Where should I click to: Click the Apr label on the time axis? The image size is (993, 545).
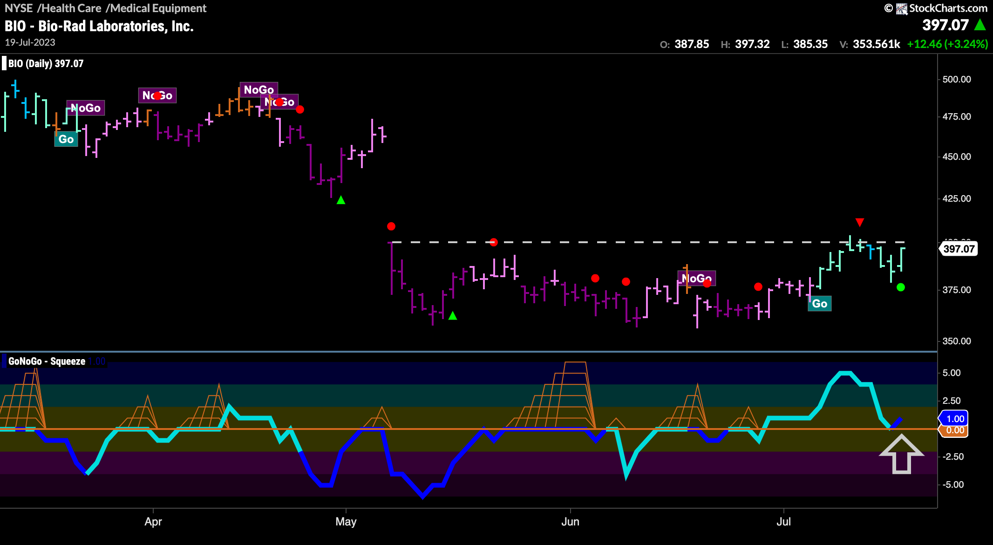tap(153, 521)
